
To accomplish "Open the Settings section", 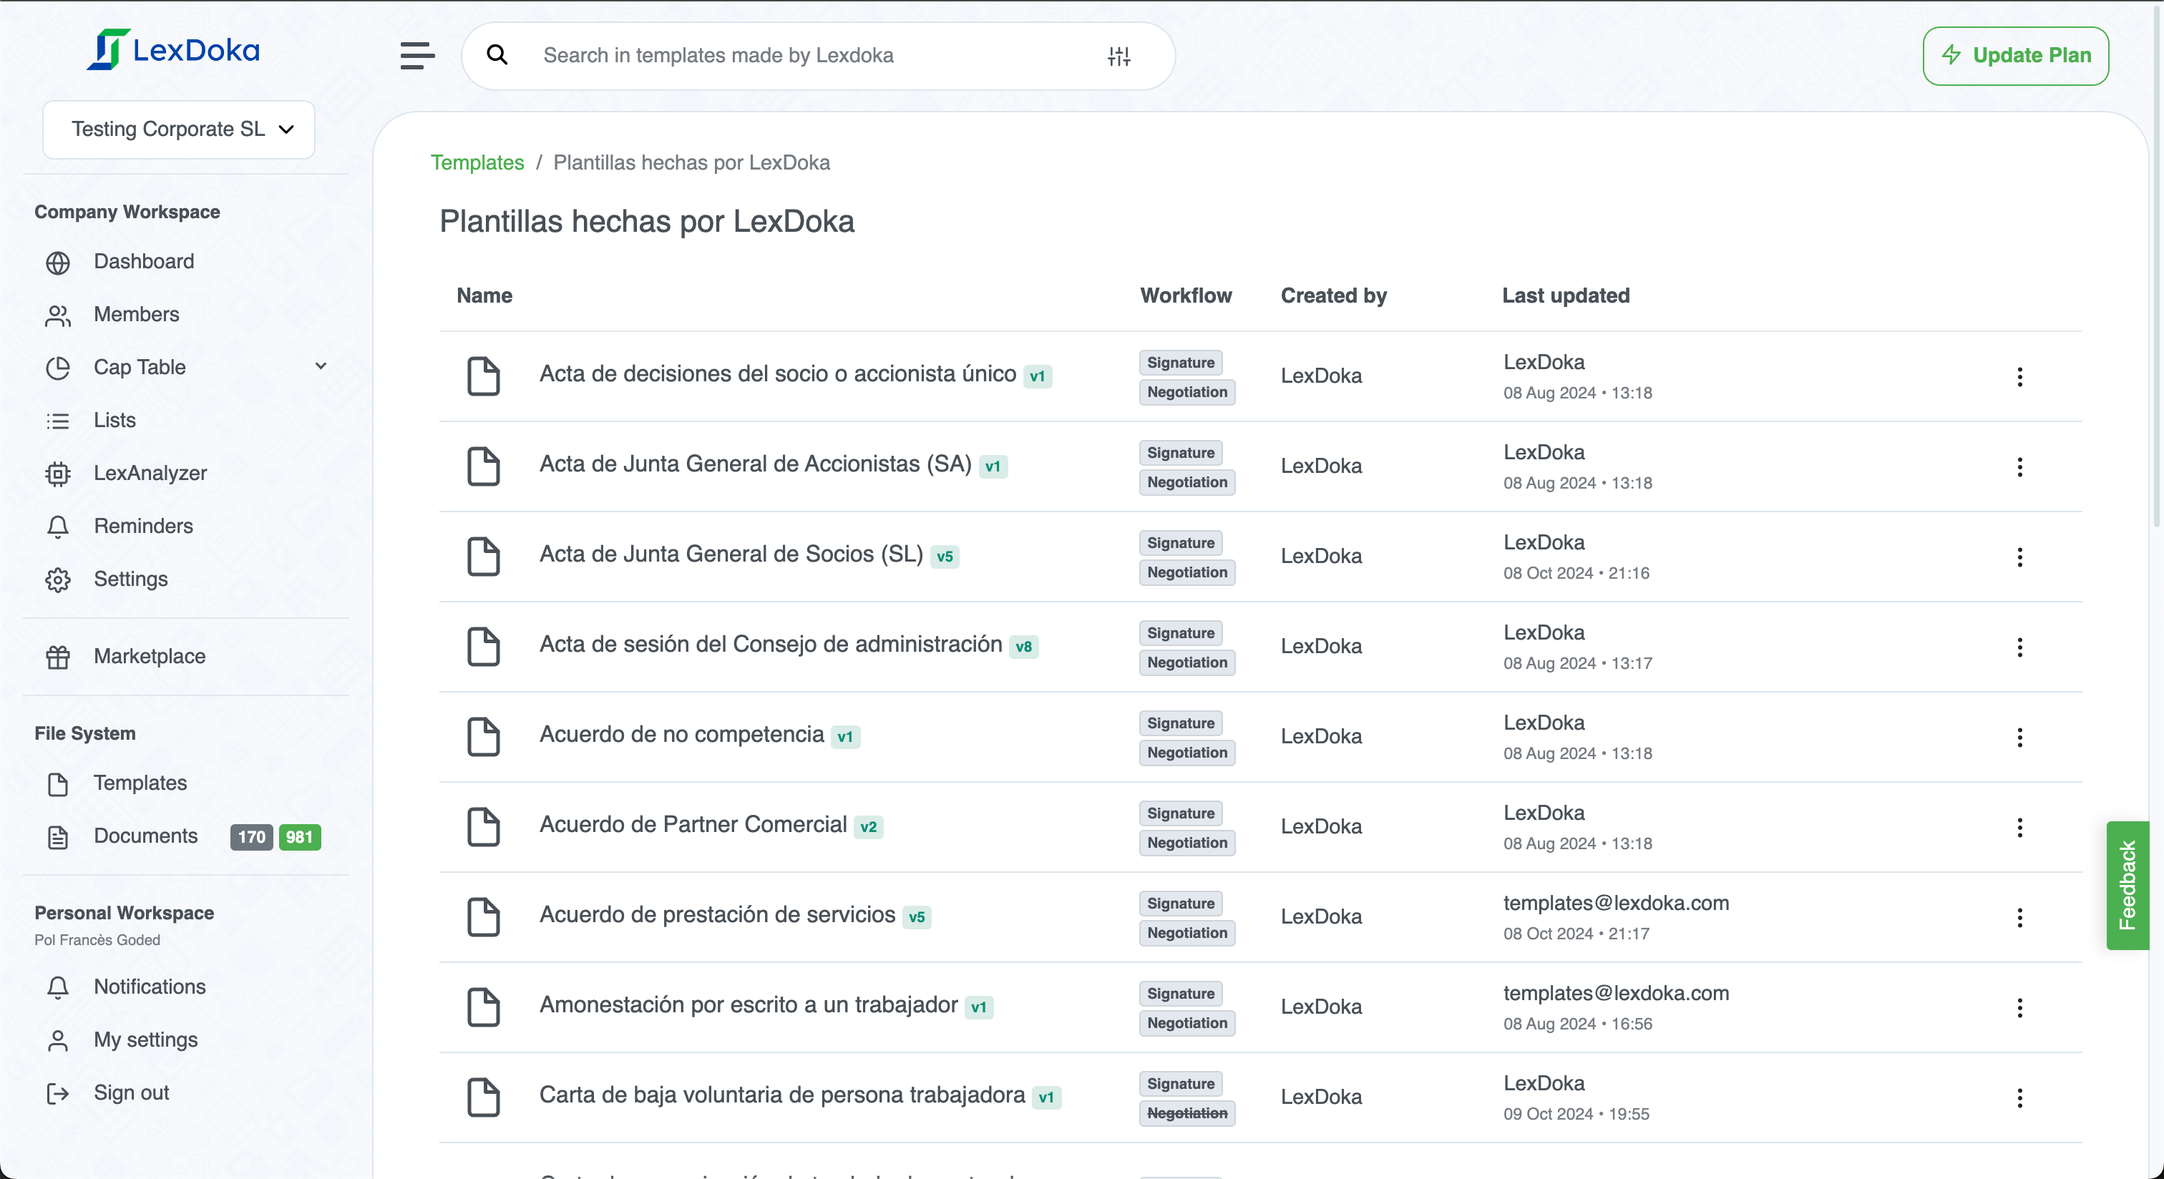I will tap(131, 579).
